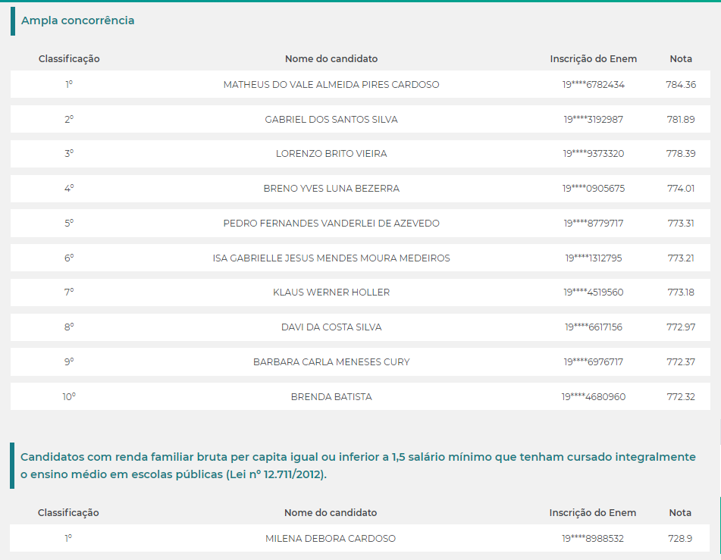Select enrollment number 19****4519560

point(593,293)
